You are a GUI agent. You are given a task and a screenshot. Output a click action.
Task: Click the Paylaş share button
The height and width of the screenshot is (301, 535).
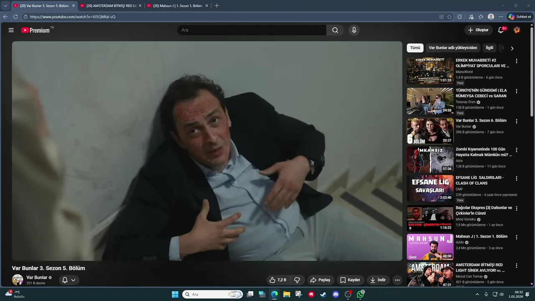point(320,280)
